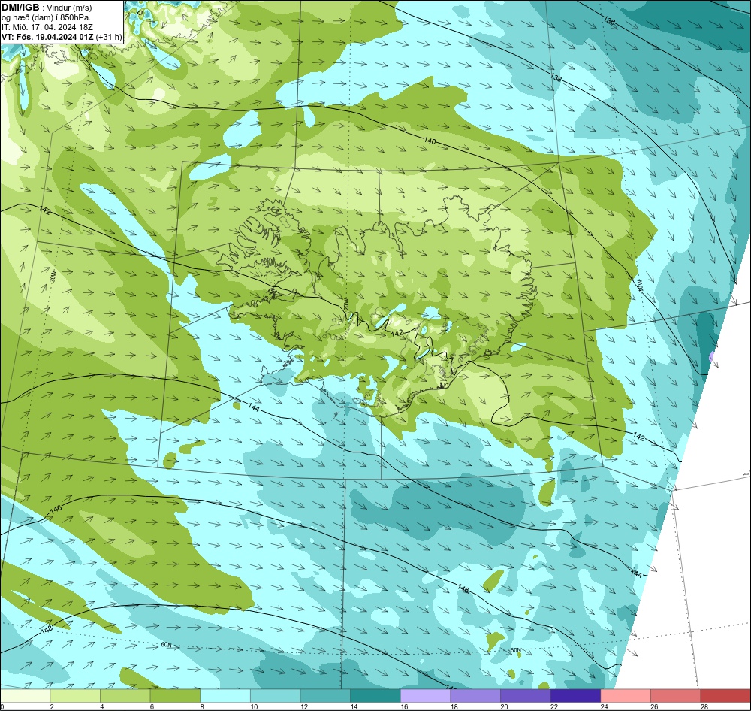Pick the medium teal 12–14 m/s legend swatch

click(325, 696)
